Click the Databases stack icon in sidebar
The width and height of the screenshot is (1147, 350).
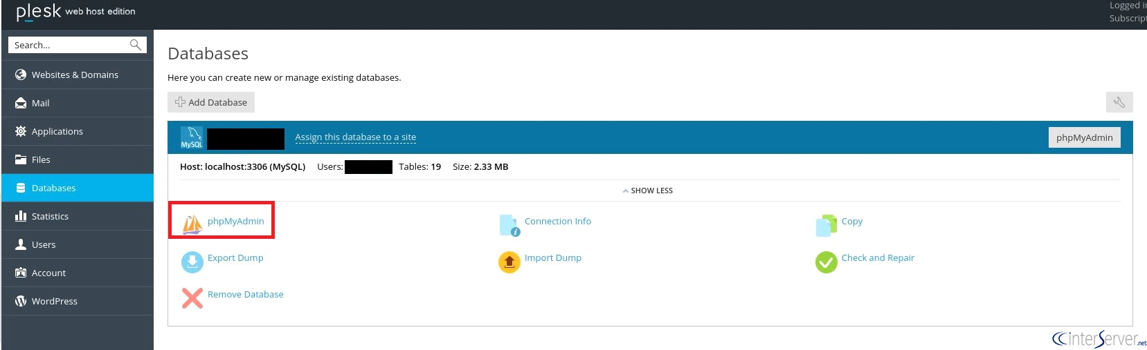coord(21,188)
